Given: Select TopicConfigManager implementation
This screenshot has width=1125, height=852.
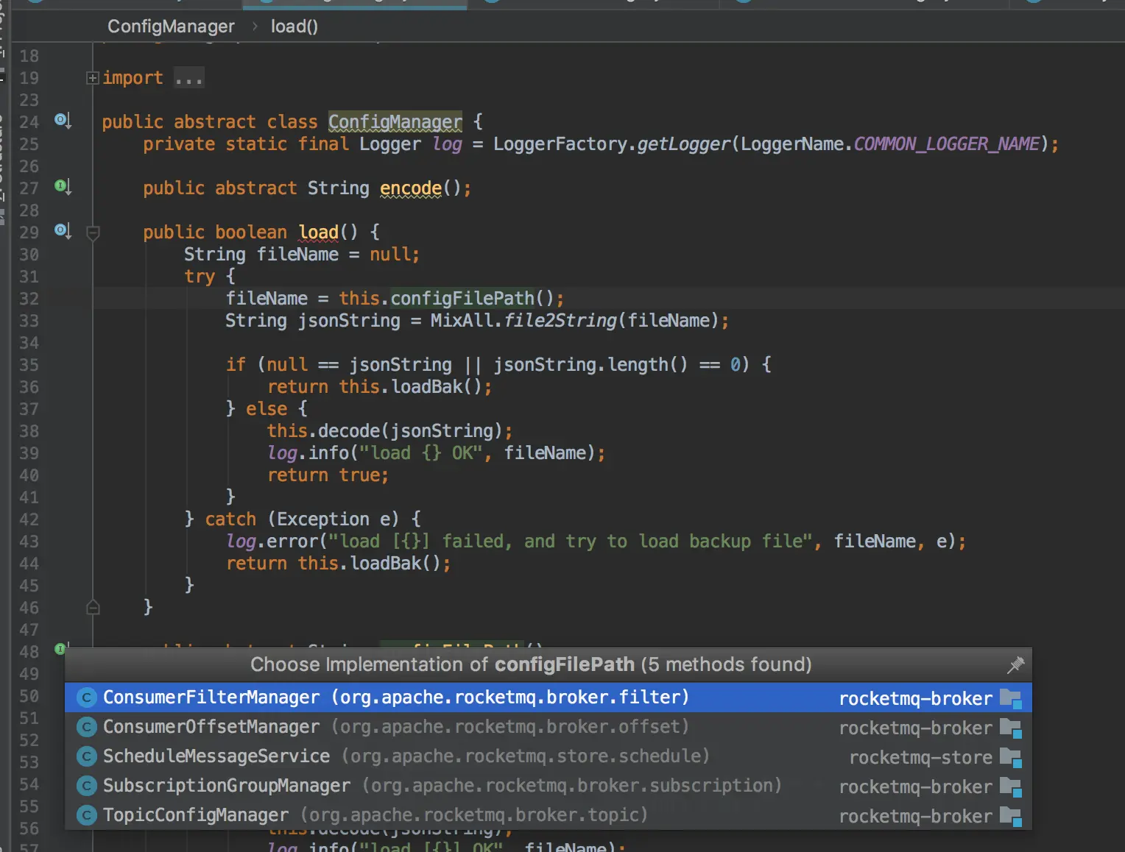Looking at the screenshot, I should click(x=548, y=815).
